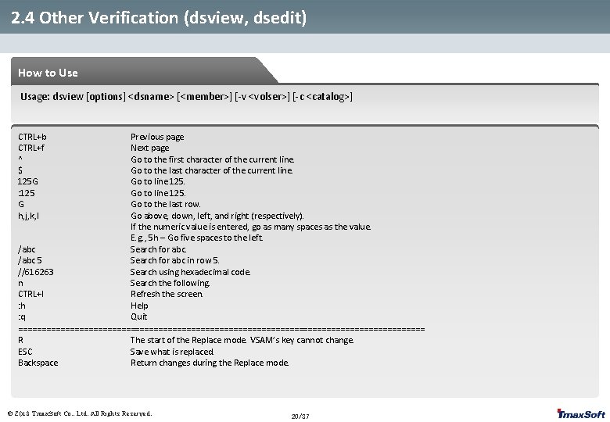Screen dimensions: 610x422
Task: Click the 'Next page' description
Action: (150, 148)
